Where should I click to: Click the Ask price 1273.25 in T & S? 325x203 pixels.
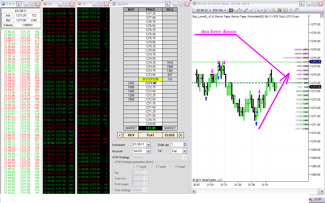[21, 15]
